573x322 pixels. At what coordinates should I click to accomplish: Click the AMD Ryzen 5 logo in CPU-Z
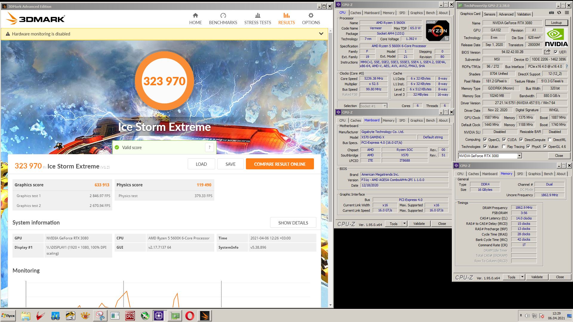[x=438, y=30]
